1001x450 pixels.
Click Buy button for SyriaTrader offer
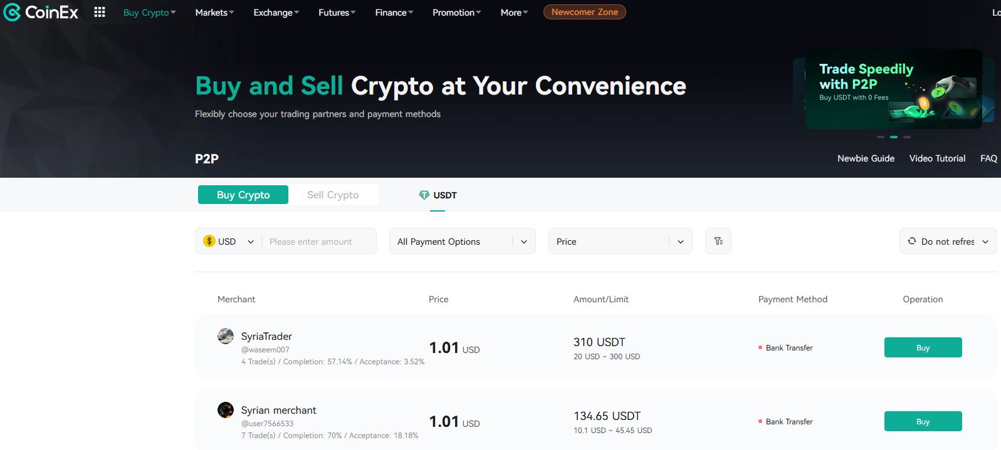point(923,347)
